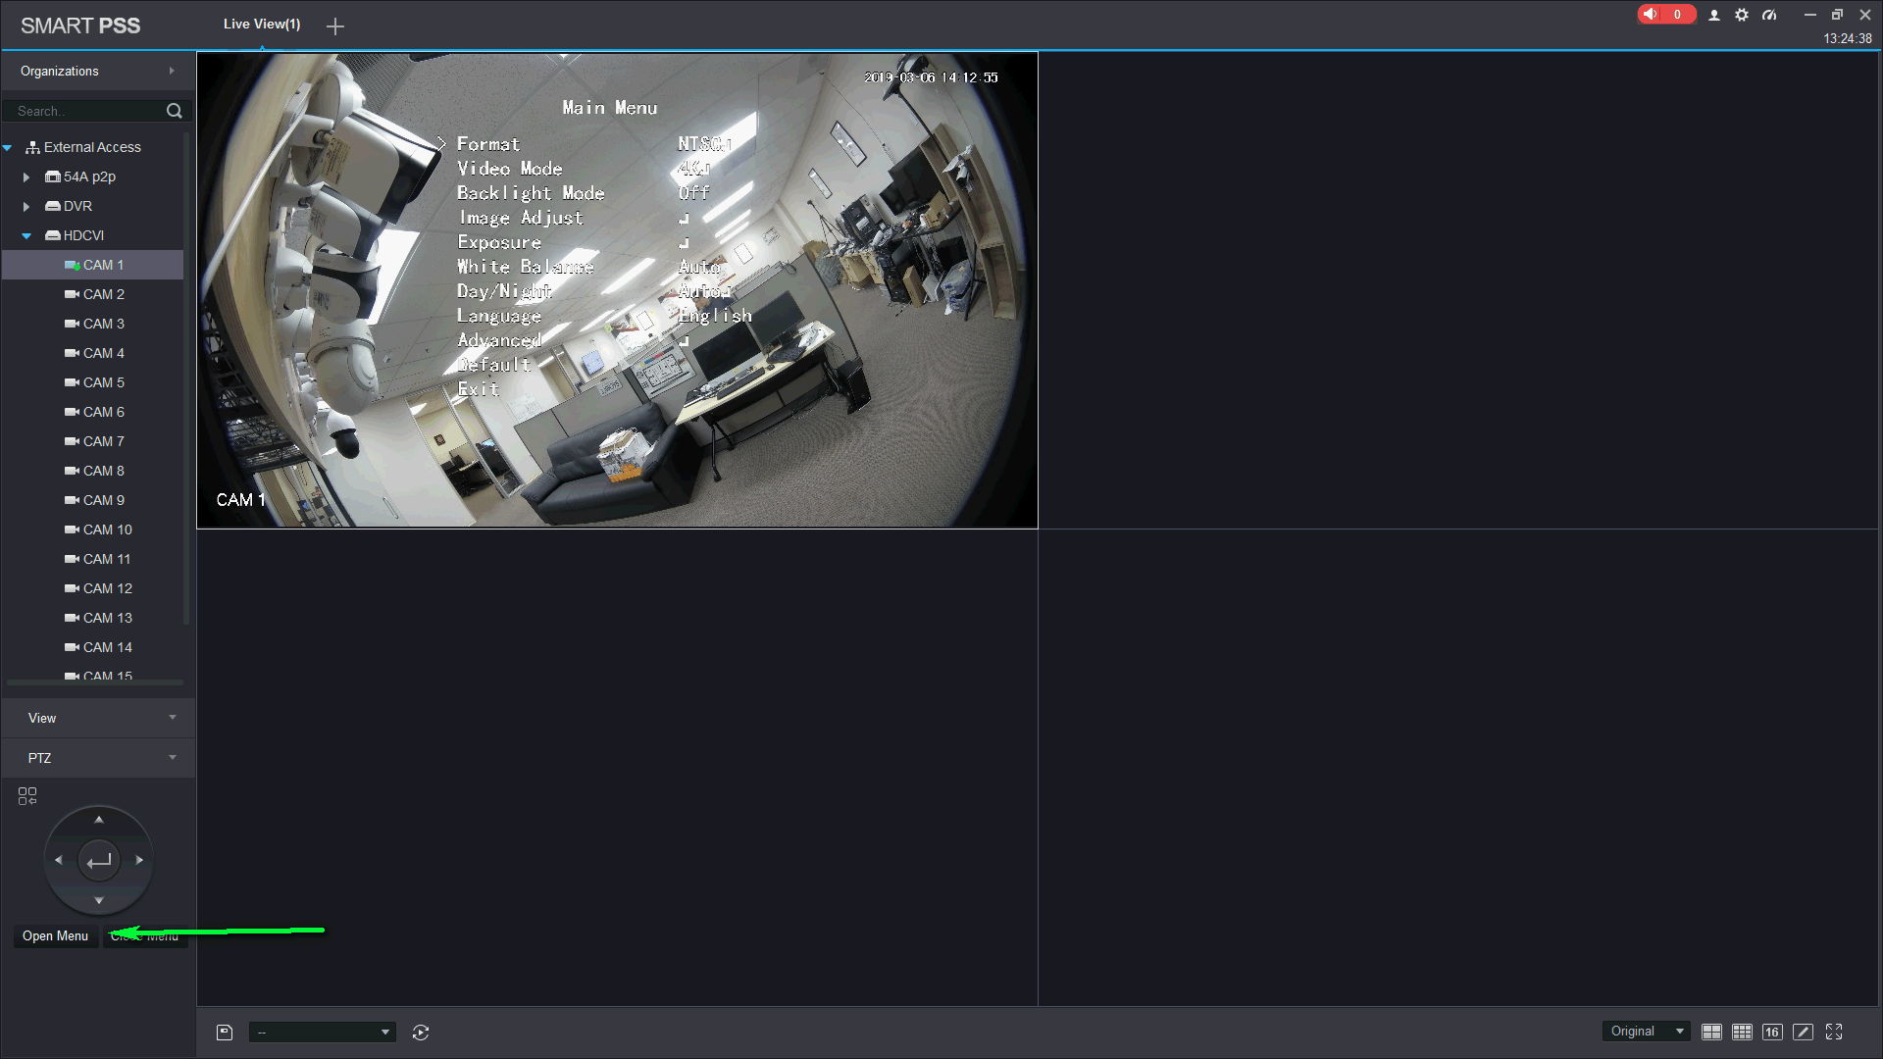The image size is (1883, 1059).
Task: Open settings with the gear icon
Action: click(x=1742, y=15)
